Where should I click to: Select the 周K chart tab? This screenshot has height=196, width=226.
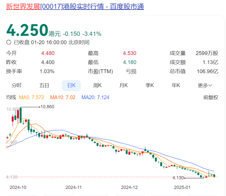97,85
